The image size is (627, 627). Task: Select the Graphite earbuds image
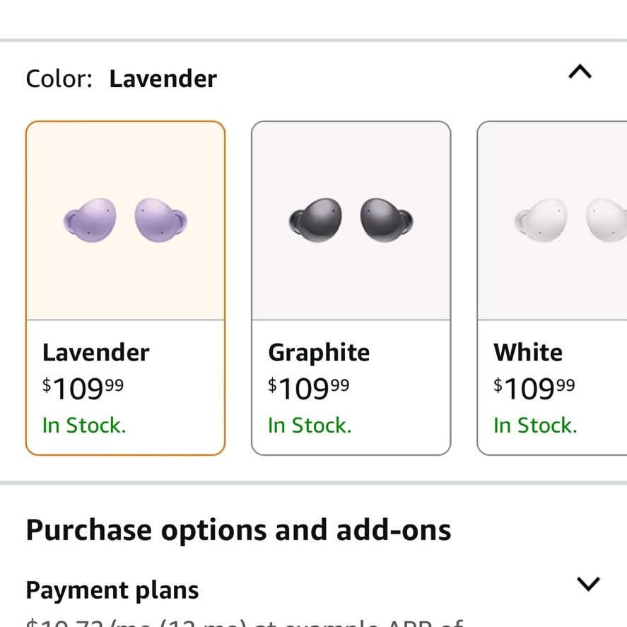pyautogui.click(x=351, y=220)
